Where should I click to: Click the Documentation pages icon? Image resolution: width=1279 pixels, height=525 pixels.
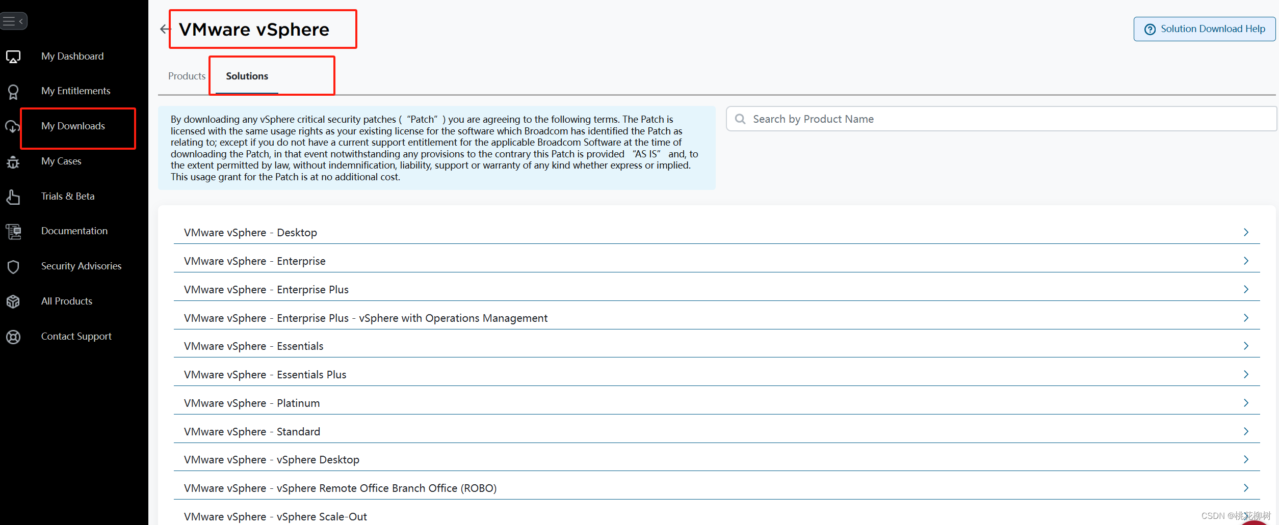[13, 232]
